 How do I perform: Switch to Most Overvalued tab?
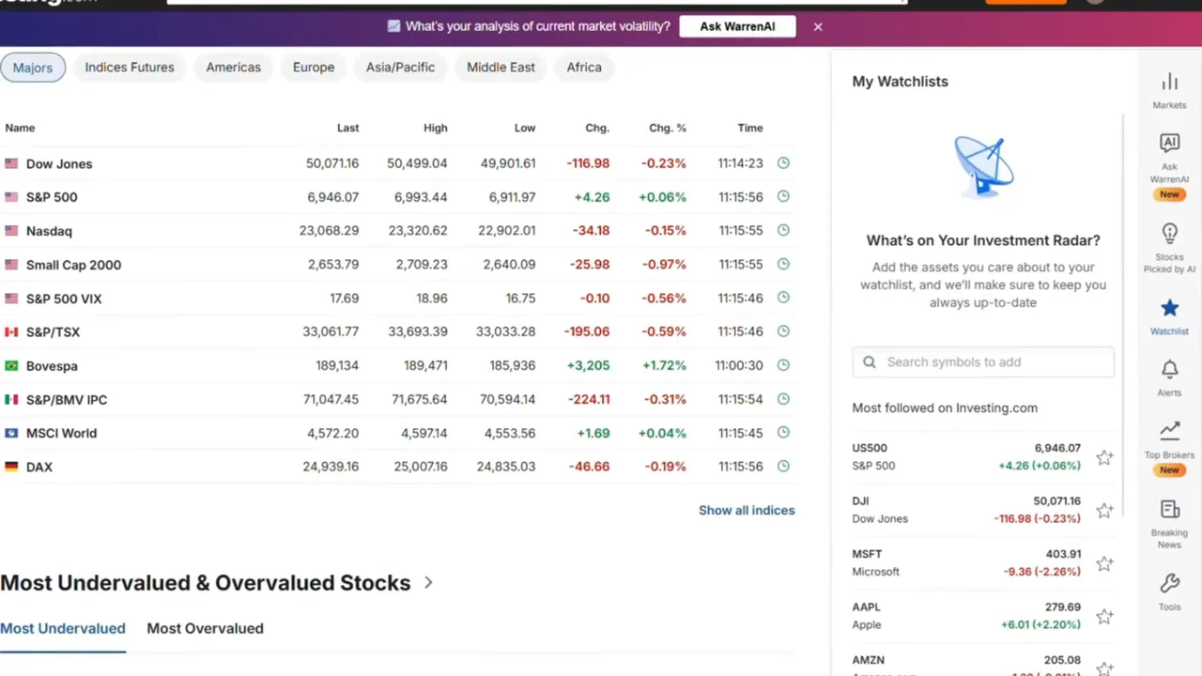click(x=205, y=628)
